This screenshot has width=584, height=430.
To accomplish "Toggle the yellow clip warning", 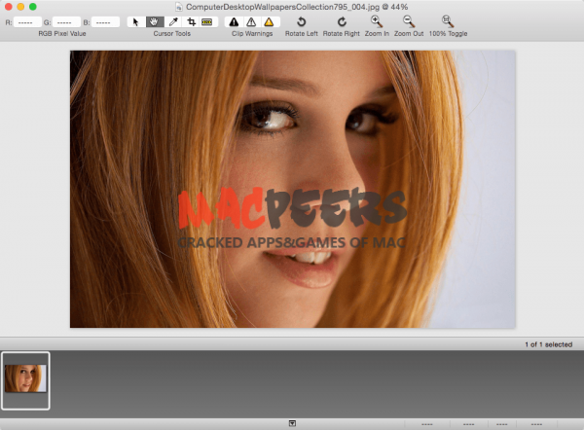I will tap(269, 21).
